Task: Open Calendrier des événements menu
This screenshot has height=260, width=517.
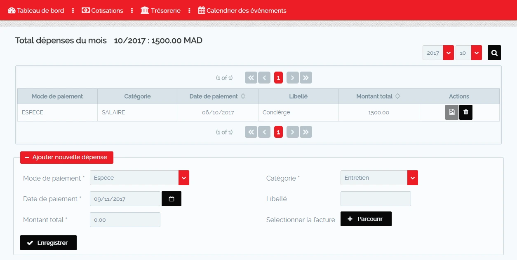Action: [x=242, y=10]
